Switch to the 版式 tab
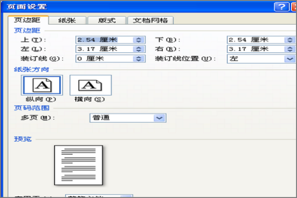297x198 pixels. (x=105, y=20)
